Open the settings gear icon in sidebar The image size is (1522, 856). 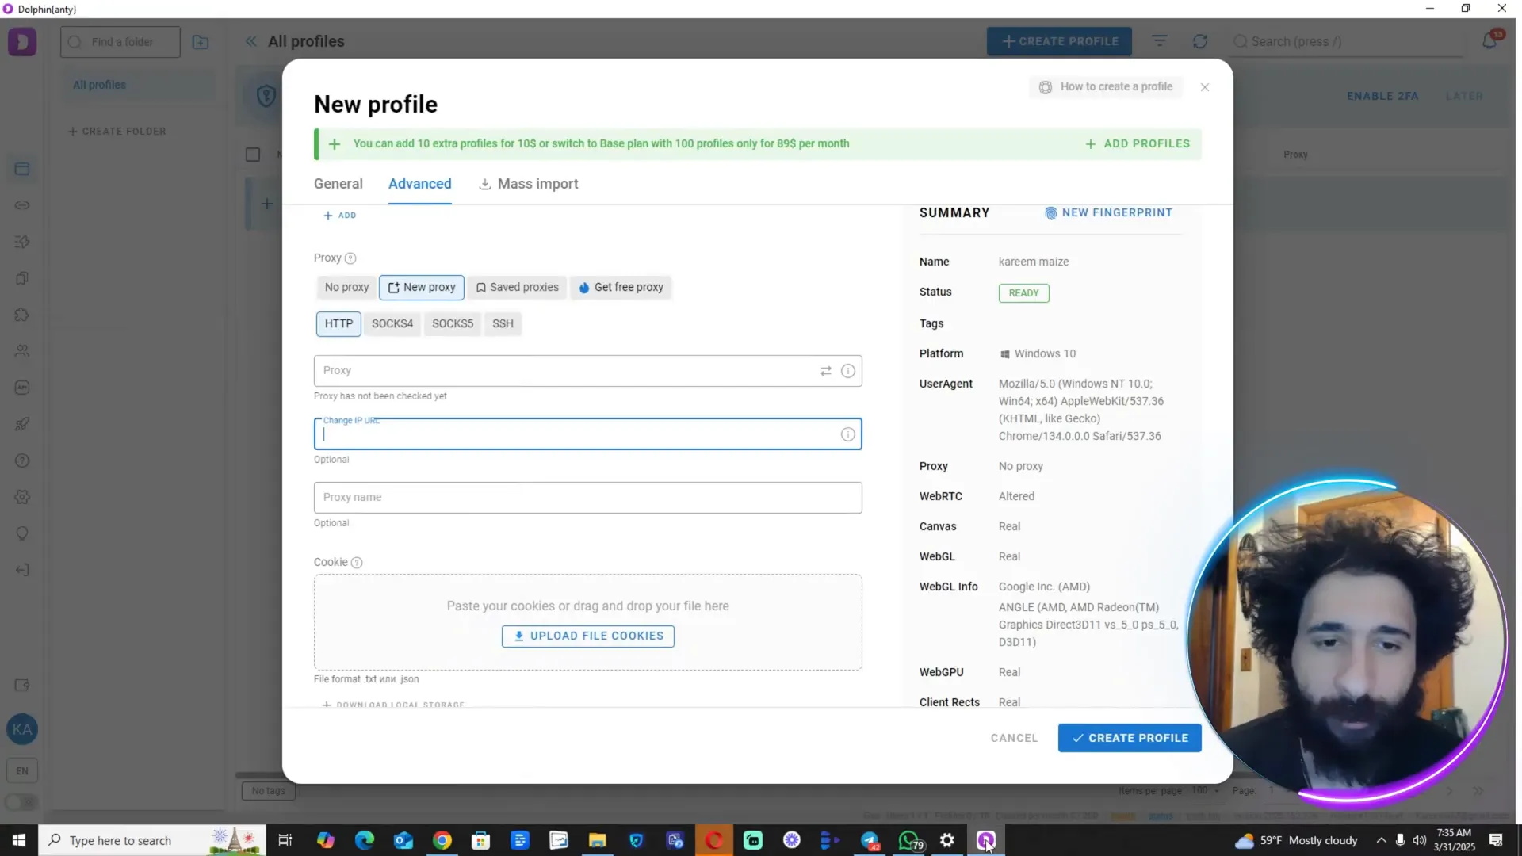tap(22, 497)
